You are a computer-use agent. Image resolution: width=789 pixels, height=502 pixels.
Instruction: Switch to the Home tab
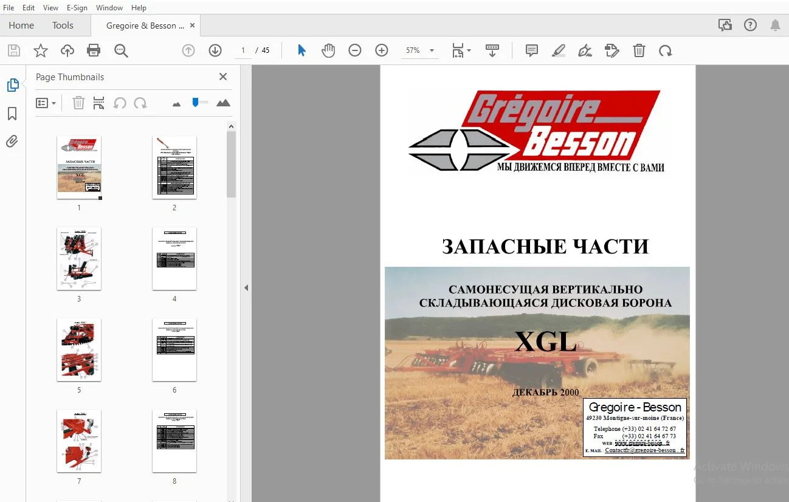21,26
